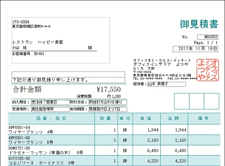
Task: Click the 単価 column header
Action: [147, 118]
